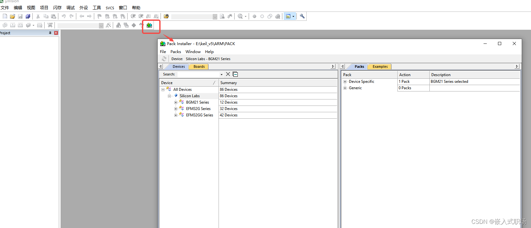This screenshot has height=228, width=531.
Task: Open the 文件 menu in uVision
Action: tap(5, 8)
